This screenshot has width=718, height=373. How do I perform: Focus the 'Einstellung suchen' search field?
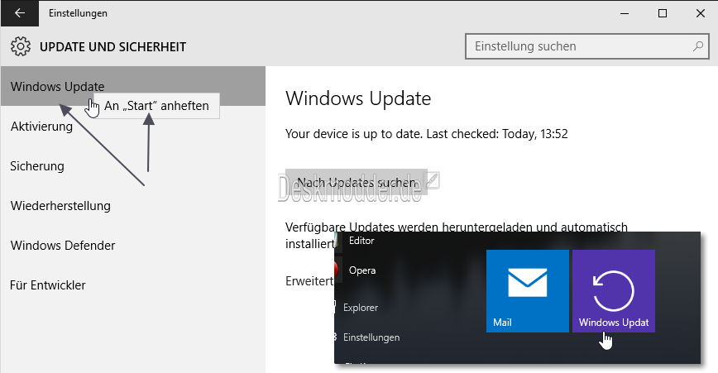(587, 46)
